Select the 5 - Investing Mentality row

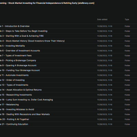coord(68,46)
